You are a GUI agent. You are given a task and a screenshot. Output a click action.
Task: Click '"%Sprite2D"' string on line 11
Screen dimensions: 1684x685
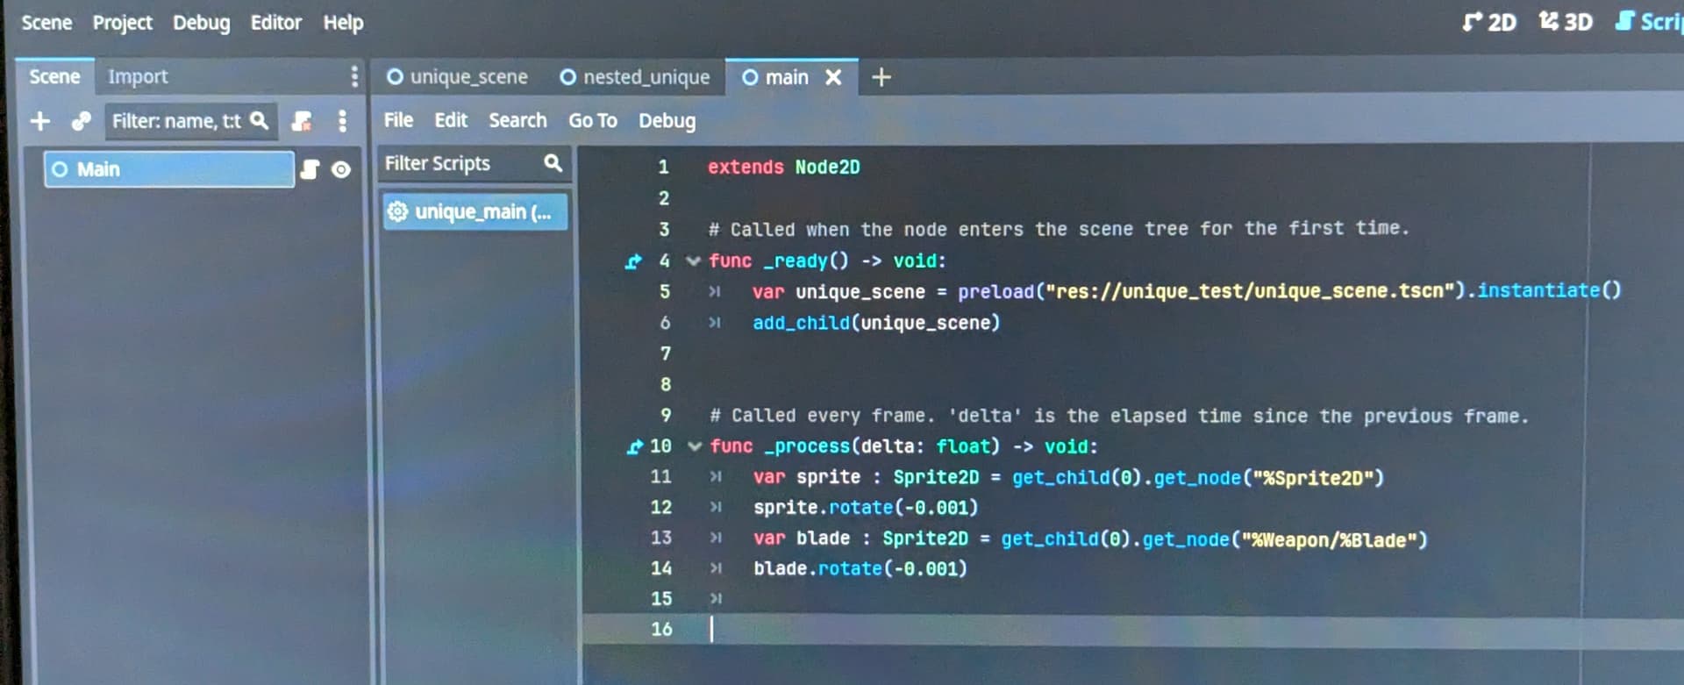1313,478
